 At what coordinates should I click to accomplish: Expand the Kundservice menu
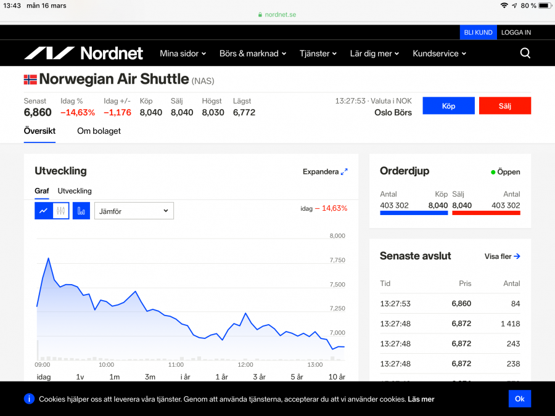pyautogui.click(x=439, y=54)
